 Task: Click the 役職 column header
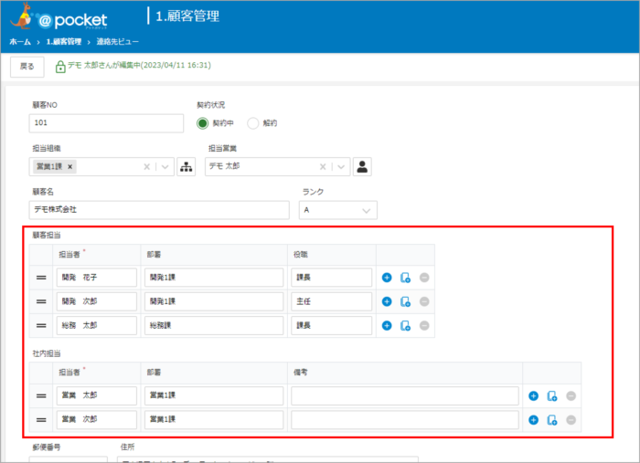[x=301, y=255]
